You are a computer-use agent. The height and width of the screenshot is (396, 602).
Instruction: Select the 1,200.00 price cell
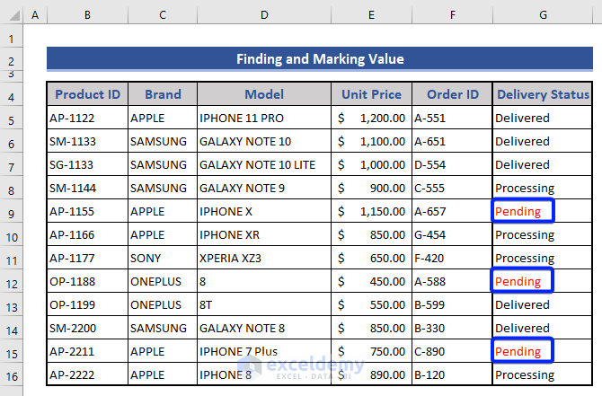tap(371, 118)
